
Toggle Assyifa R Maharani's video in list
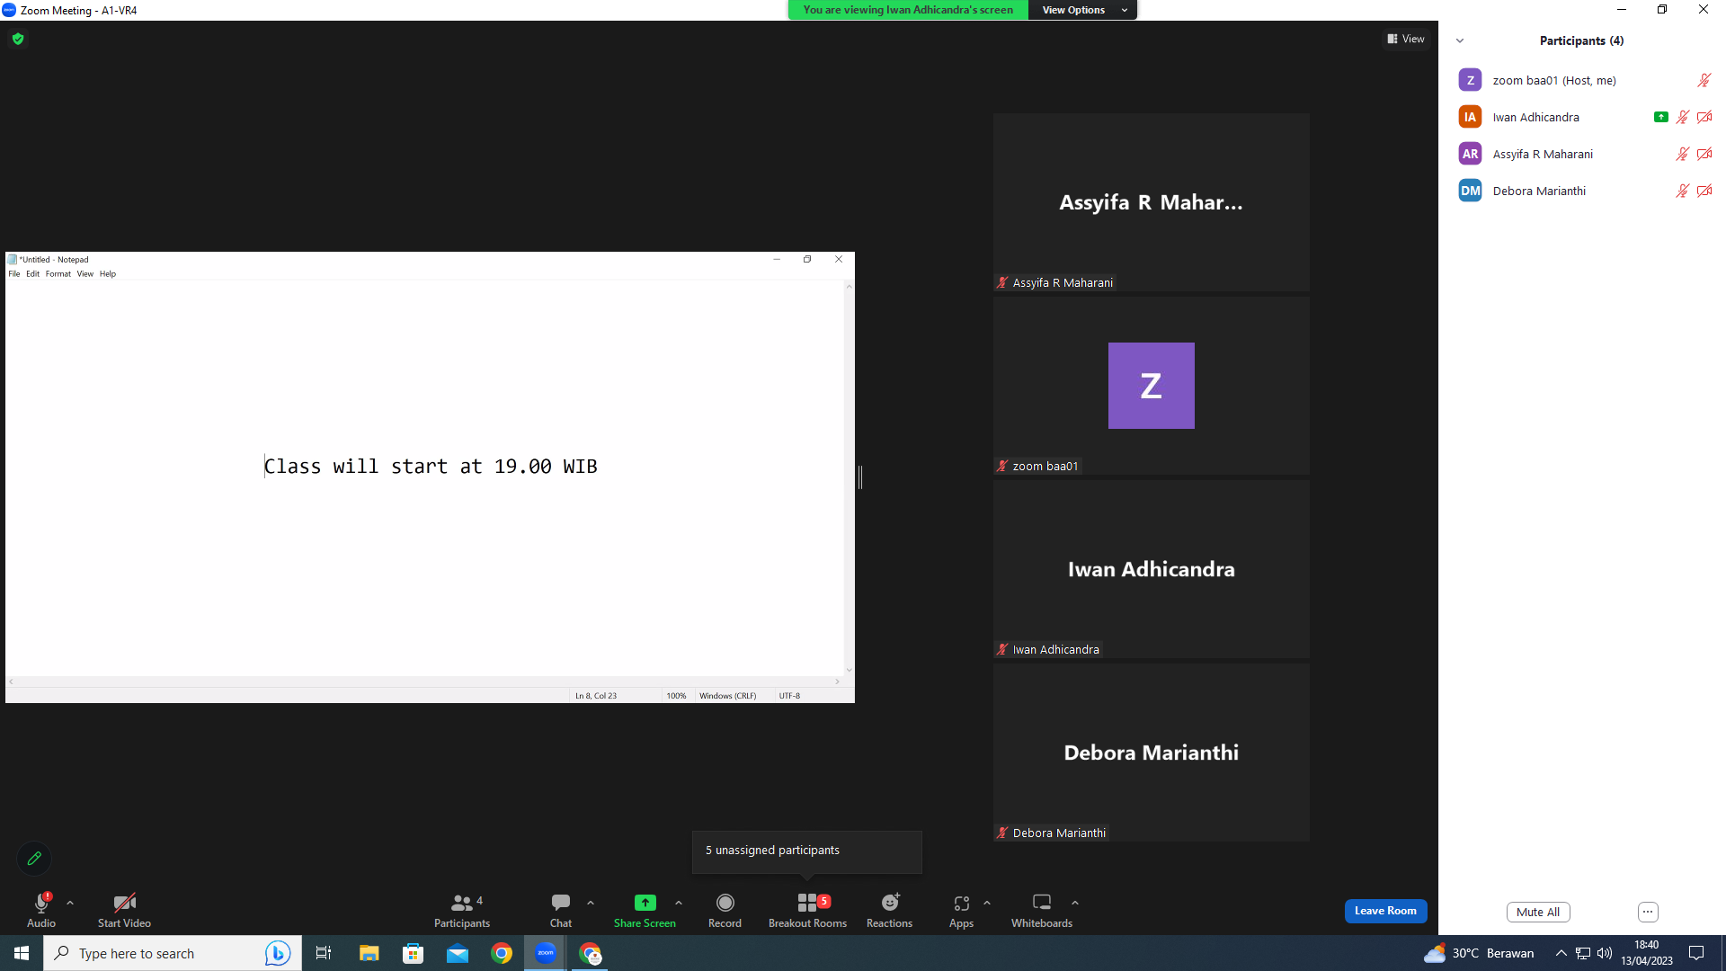(x=1704, y=154)
